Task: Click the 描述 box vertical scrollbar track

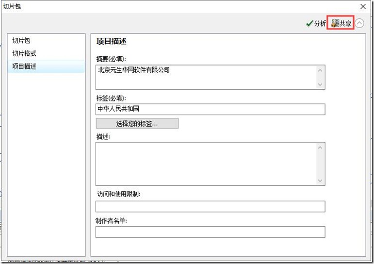Action: point(320,164)
